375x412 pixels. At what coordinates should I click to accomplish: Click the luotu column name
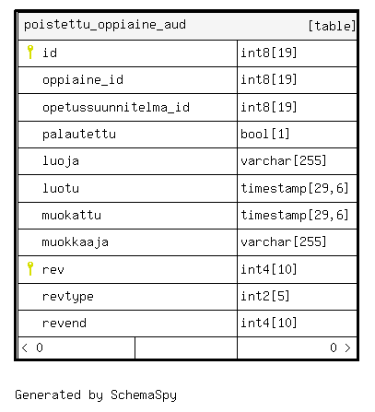point(61,188)
